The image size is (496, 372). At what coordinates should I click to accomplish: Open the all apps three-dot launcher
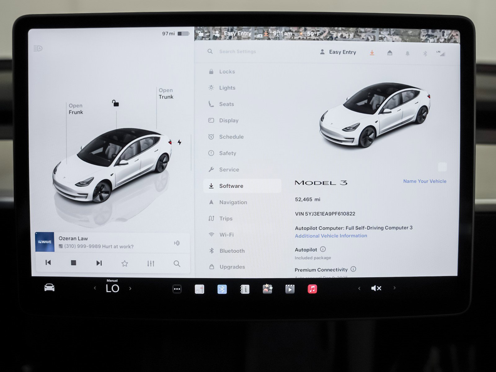[x=177, y=289]
